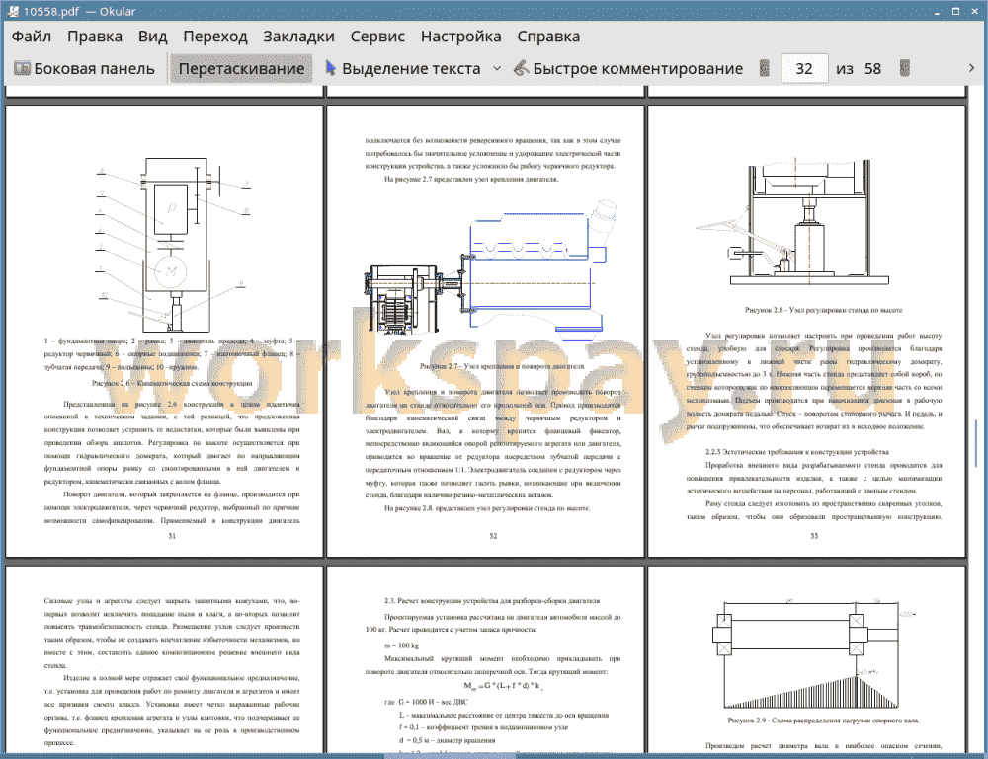Maximize the Okular window

click(x=955, y=11)
